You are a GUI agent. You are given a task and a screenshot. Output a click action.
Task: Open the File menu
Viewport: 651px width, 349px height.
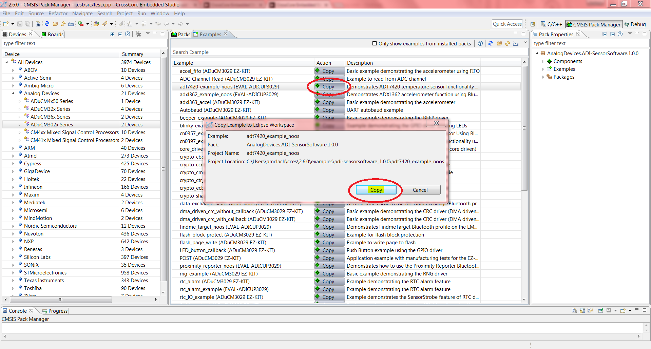coord(6,14)
